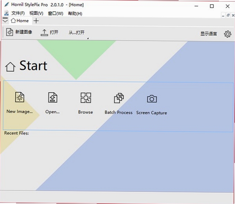Click the Browse label

click(x=86, y=112)
